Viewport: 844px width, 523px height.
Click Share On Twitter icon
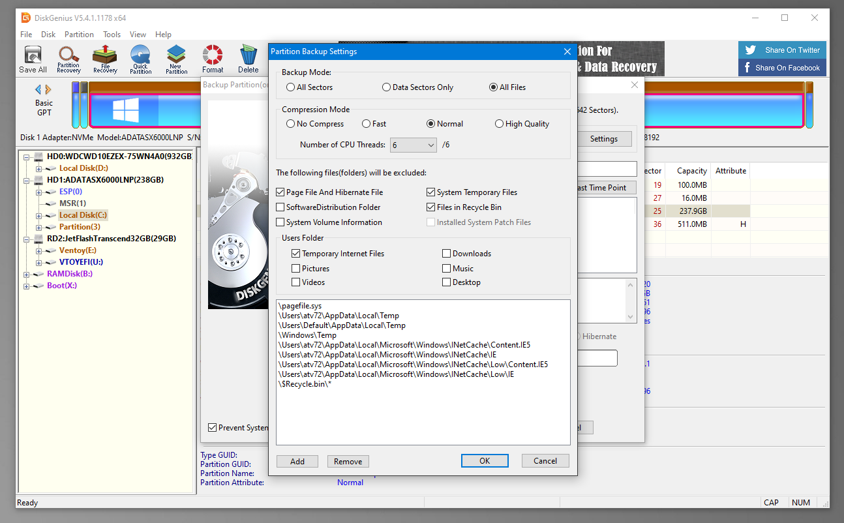[750, 50]
